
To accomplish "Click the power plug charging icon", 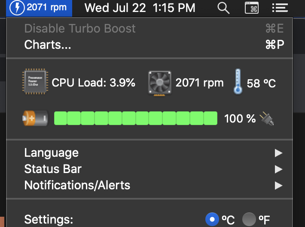I will pyautogui.click(x=267, y=118).
